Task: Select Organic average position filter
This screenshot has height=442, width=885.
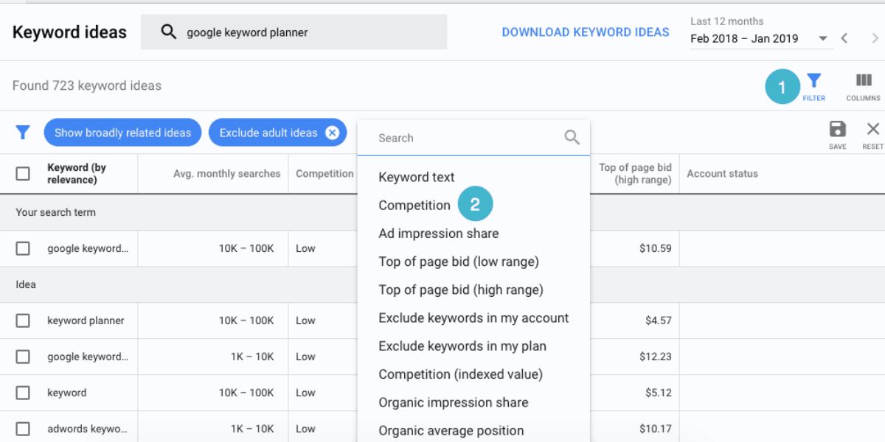Action: (451, 430)
